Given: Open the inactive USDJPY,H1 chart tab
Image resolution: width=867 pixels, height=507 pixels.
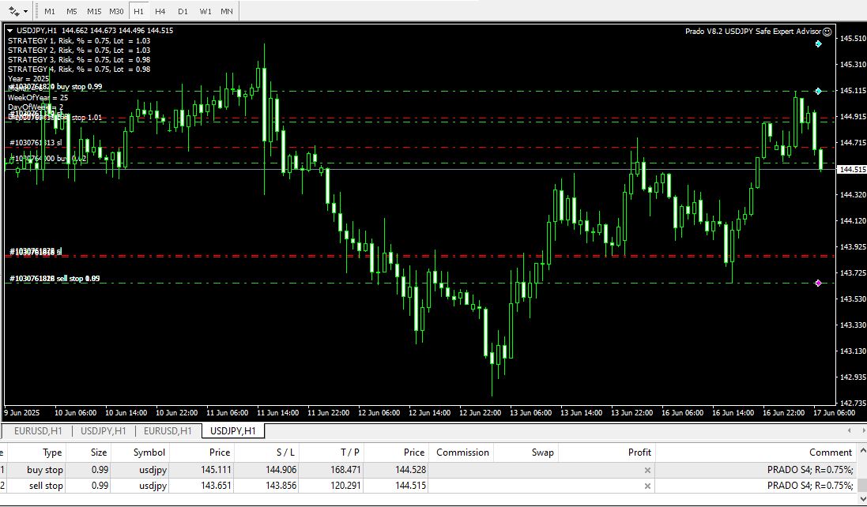Looking at the screenshot, I should [x=104, y=430].
